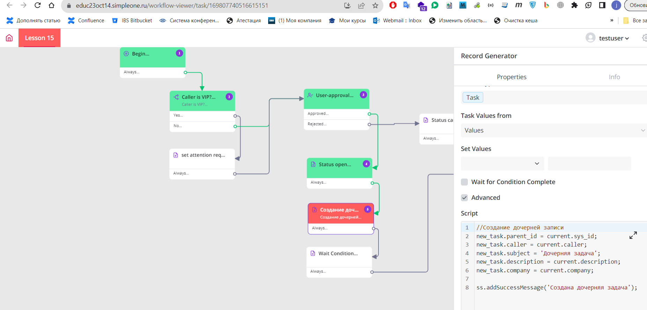The width and height of the screenshot is (647, 310).
Task: Expand the script editor fullscreen icon
Action: [x=633, y=235]
